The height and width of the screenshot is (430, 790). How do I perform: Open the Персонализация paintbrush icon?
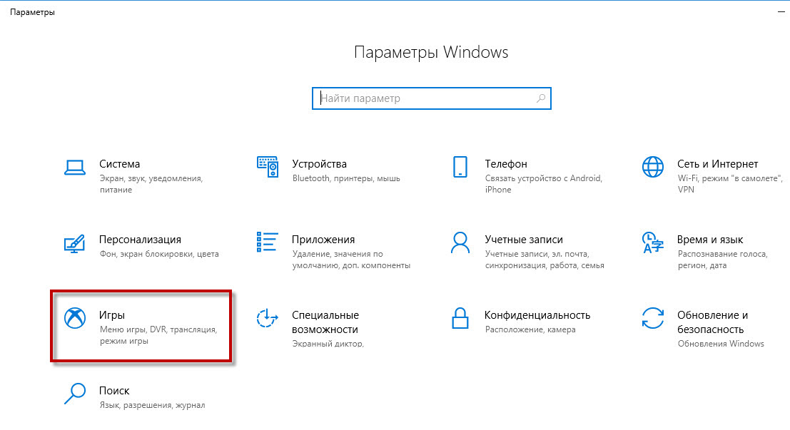(x=74, y=243)
